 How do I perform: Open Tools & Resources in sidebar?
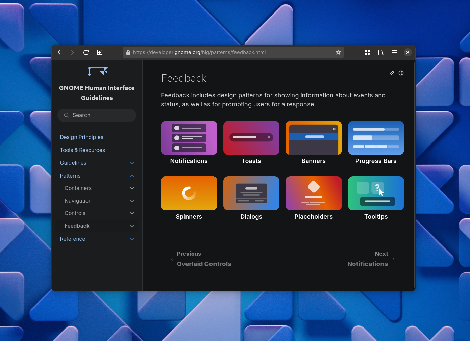pos(82,150)
